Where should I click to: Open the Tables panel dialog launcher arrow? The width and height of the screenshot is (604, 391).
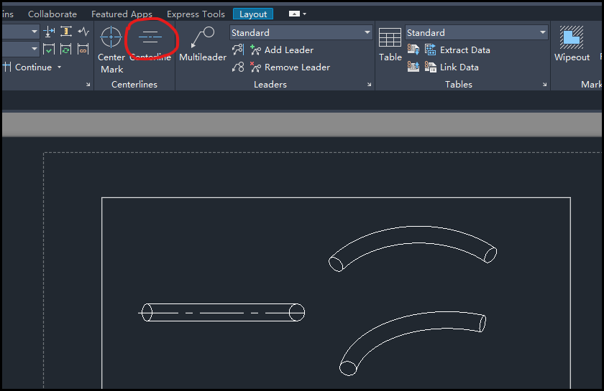click(544, 85)
